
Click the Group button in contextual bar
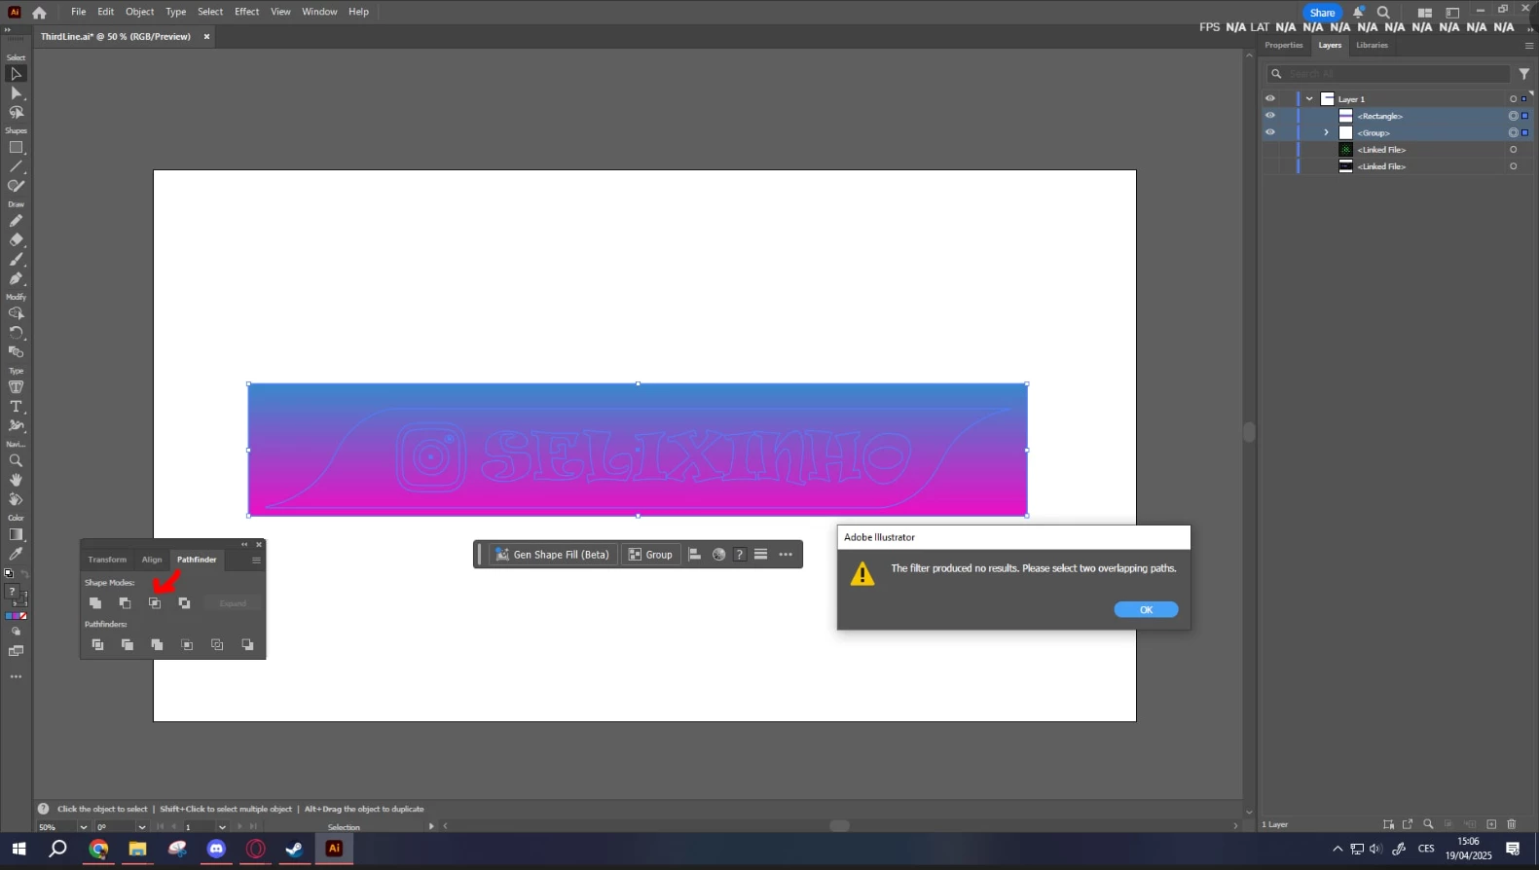click(x=650, y=555)
